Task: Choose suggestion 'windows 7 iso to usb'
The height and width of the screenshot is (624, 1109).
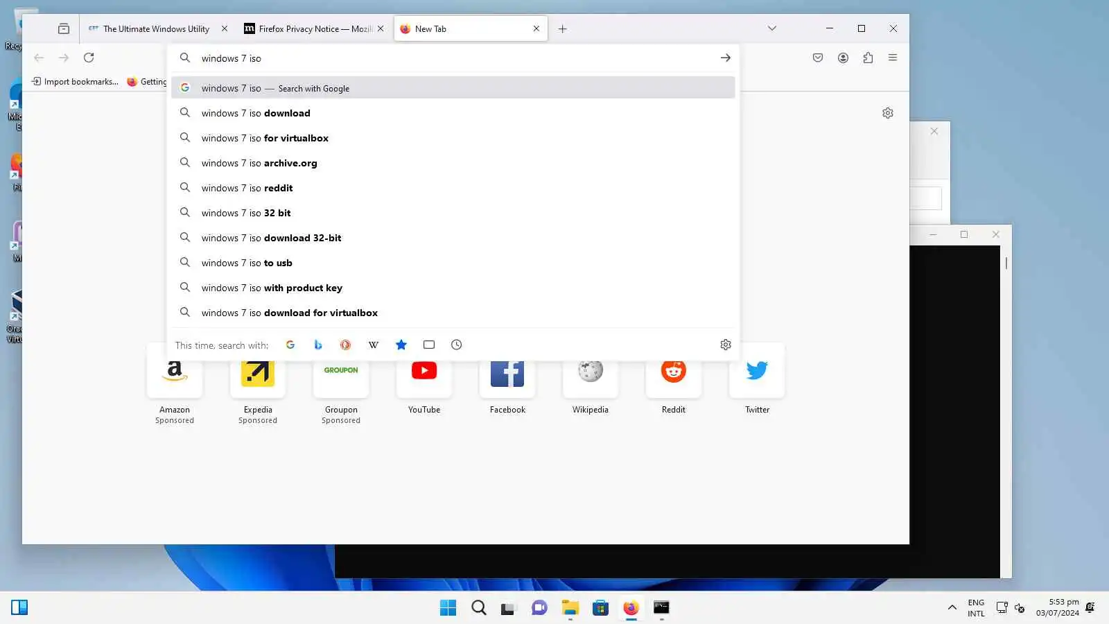Action: pyautogui.click(x=453, y=263)
